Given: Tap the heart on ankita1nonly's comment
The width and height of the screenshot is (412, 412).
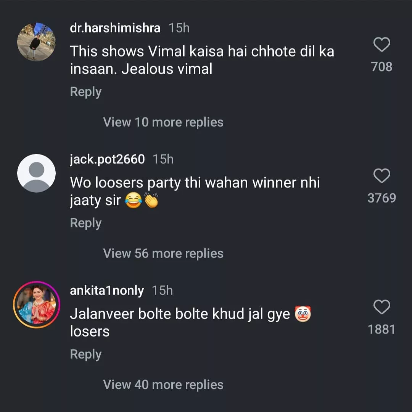Looking at the screenshot, I should coord(382,307).
